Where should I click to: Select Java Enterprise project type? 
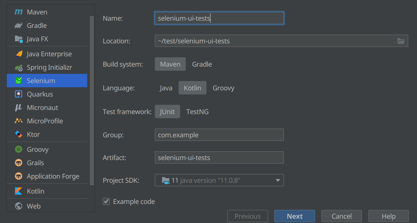click(49, 54)
